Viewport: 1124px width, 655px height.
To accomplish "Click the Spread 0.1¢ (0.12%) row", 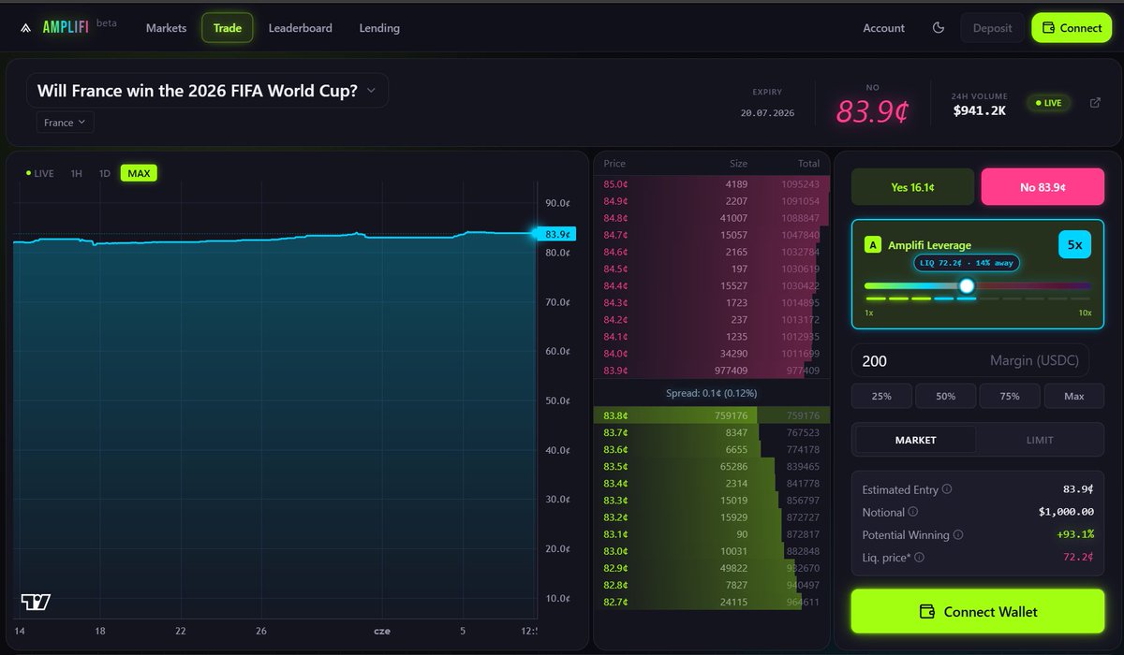I will (x=711, y=392).
